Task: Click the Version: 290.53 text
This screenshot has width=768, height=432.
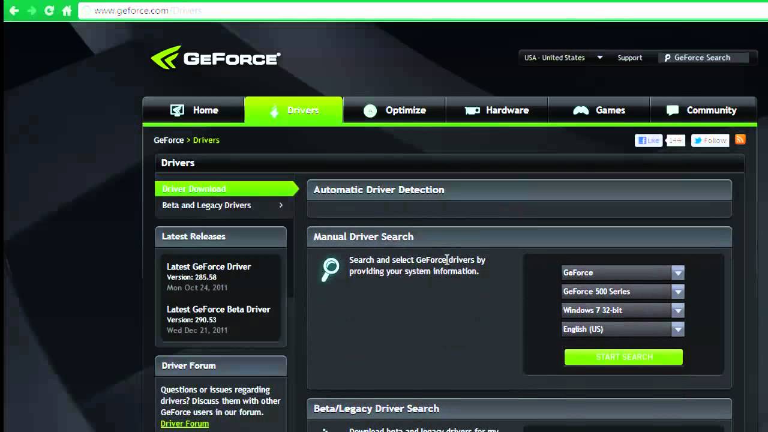Action: point(191,320)
